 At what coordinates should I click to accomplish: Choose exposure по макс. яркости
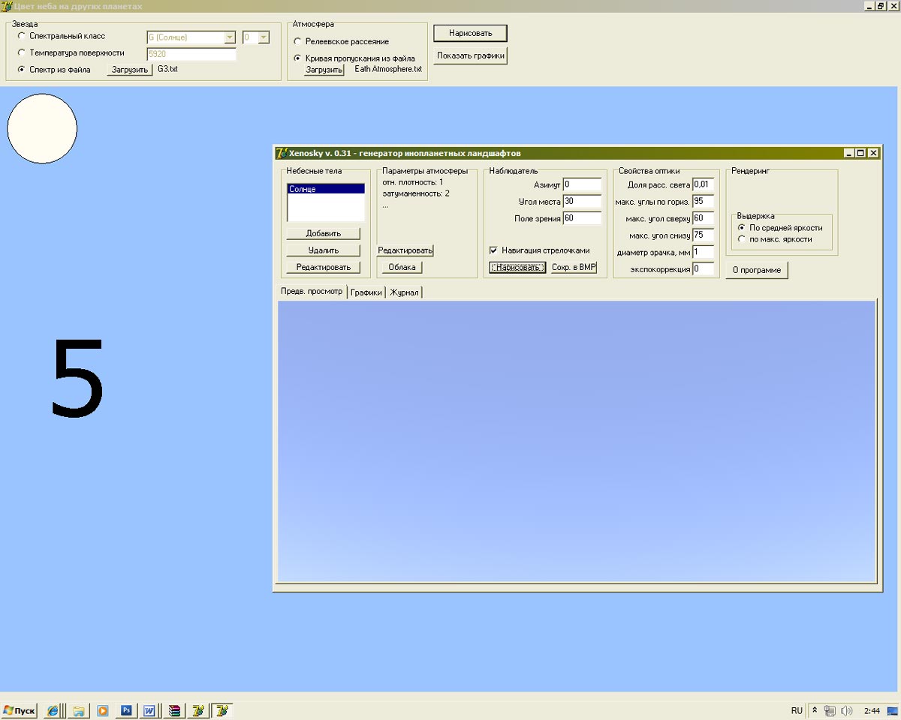click(x=743, y=239)
